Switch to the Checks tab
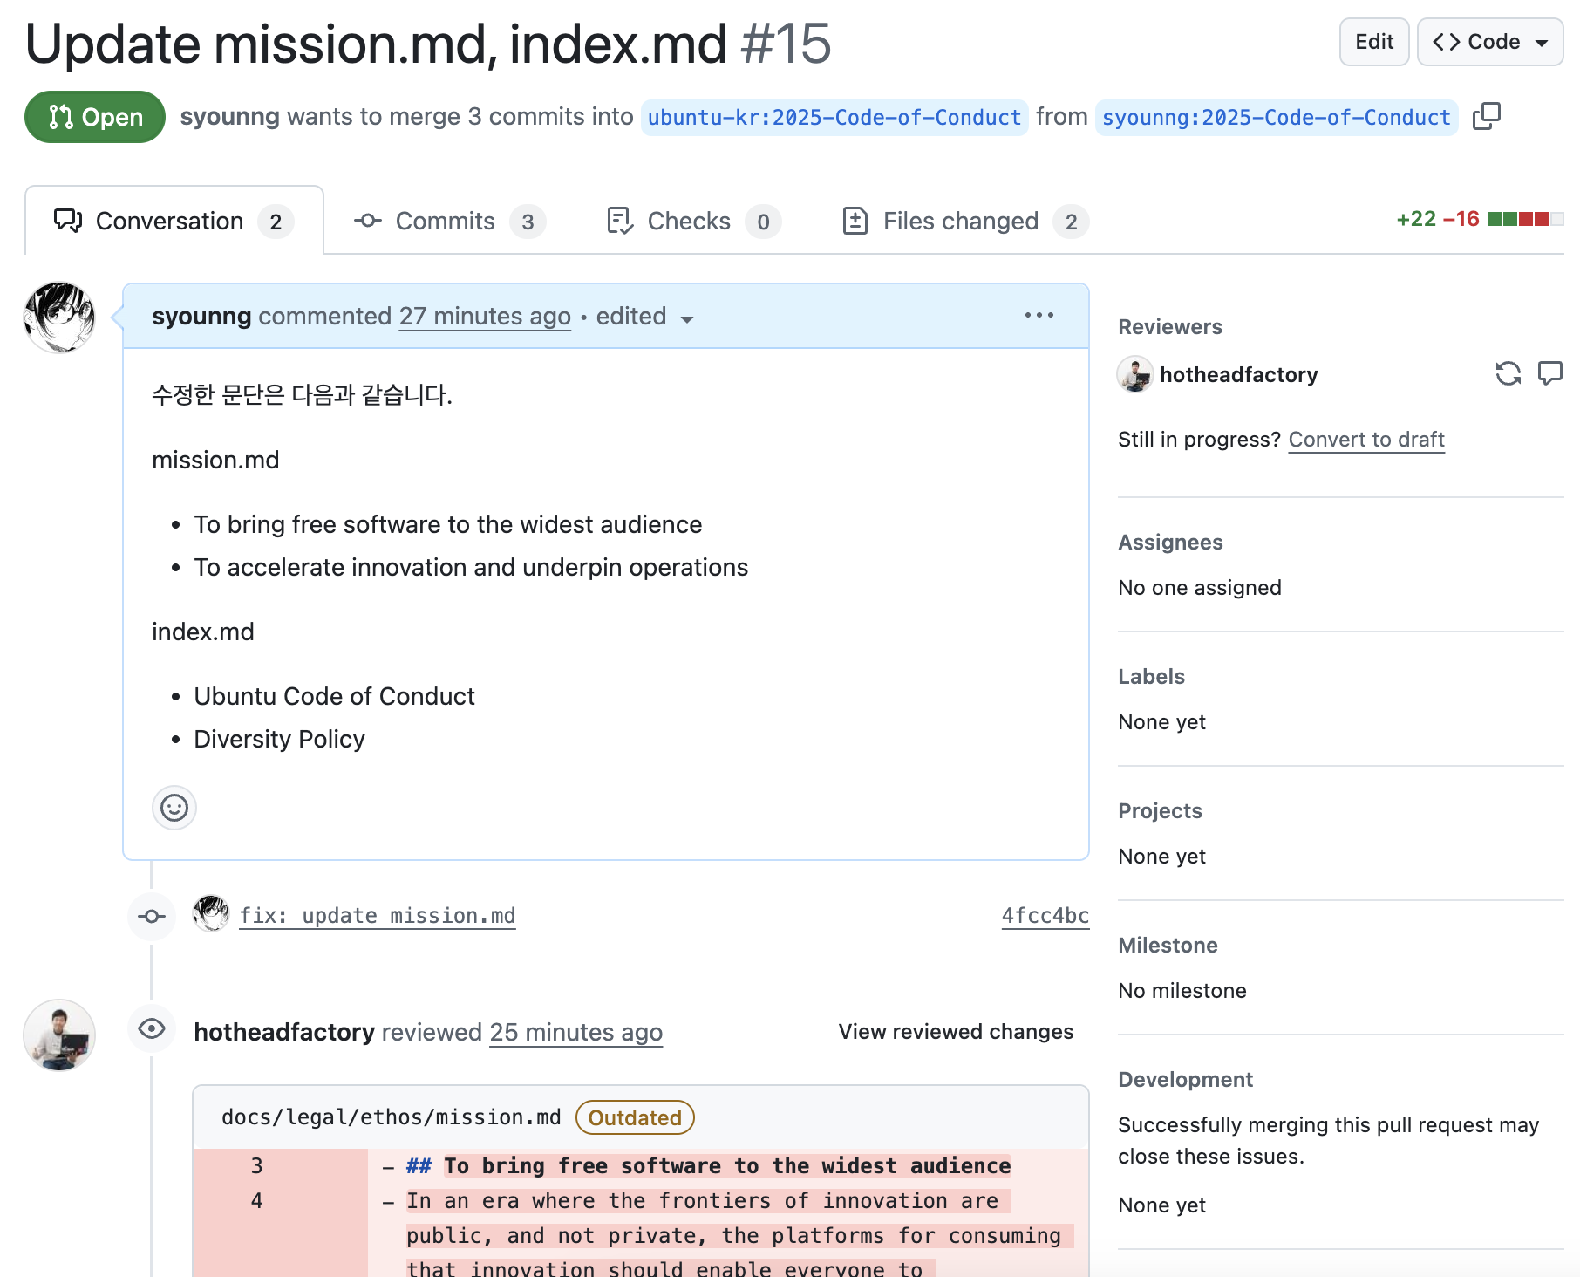This screenshot has width=1580, height=1277. 693,222
